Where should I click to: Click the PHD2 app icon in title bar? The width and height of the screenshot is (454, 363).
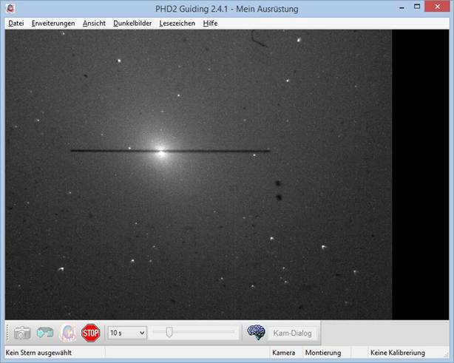(x=10, y=8)
